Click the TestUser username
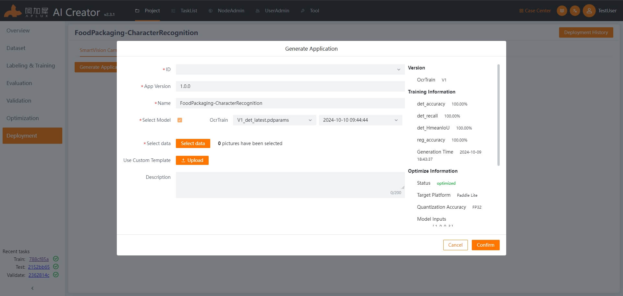Image resolution: width=623 pixels, height=296 pixels. tap(607, 11)
